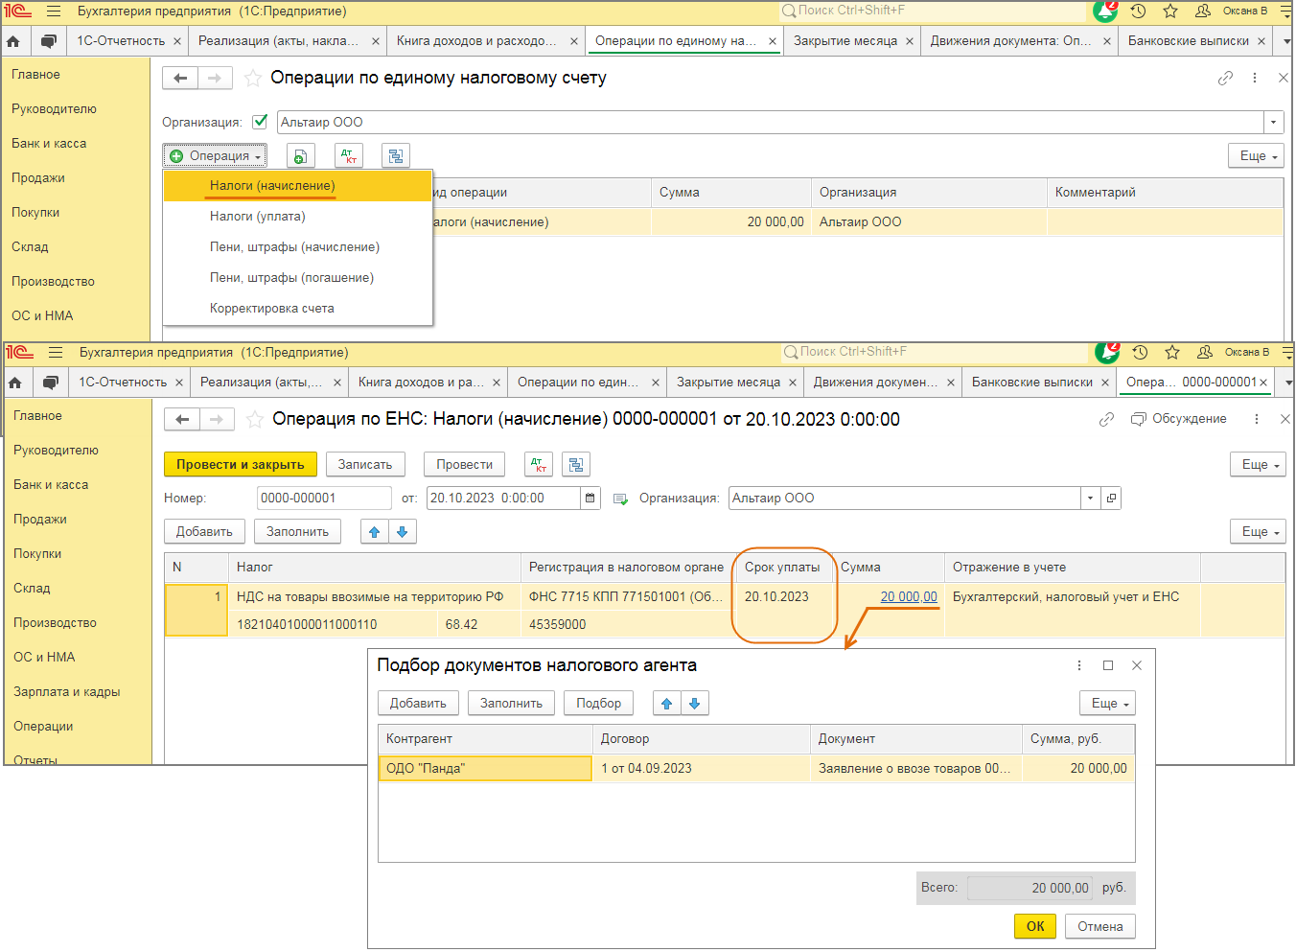Open the document structure icon next to the Провести button
The image size is (1296, 952).
(x=575, y=465)
